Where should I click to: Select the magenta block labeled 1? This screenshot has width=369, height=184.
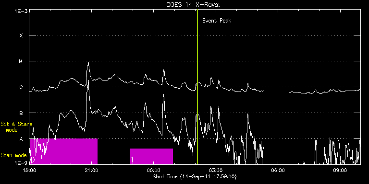click(x=151, y=156)
